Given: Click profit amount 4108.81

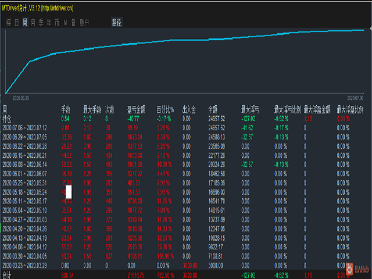Looking at the screenshot, I should coord(135,256).
